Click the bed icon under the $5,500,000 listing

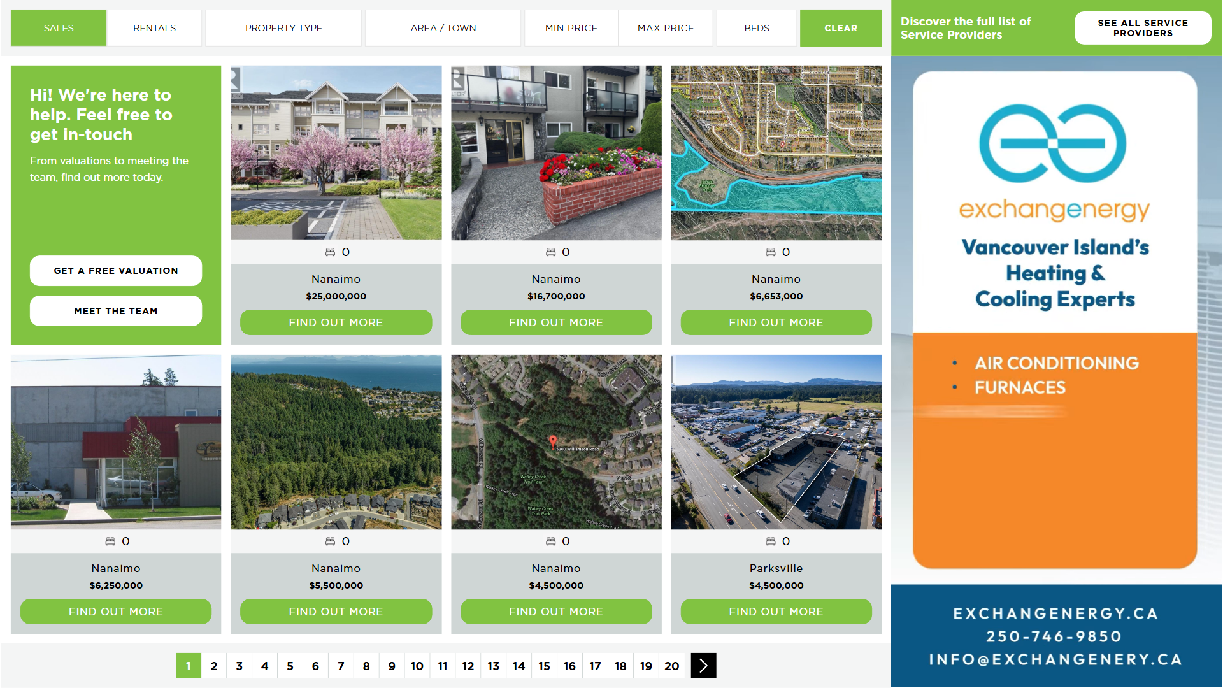click(330, 541)
